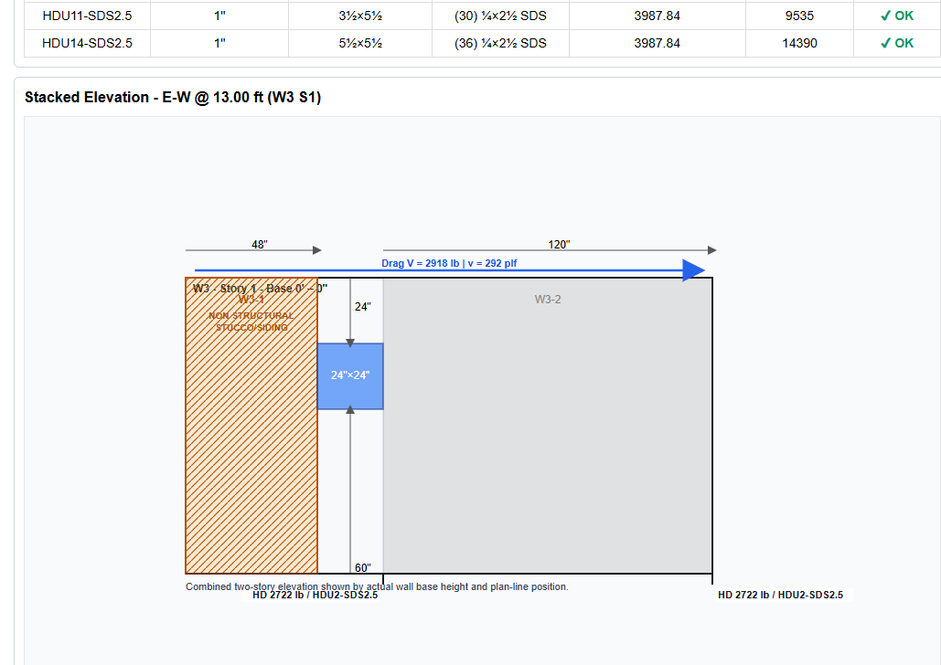
Task: Click the hatched W3-1 non-structural wall segment
Action: click(x=251, y=426)
